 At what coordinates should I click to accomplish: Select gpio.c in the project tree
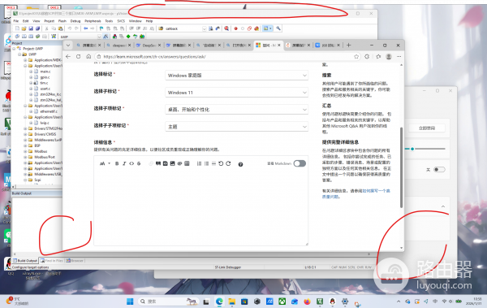click(x=45, y=77)
